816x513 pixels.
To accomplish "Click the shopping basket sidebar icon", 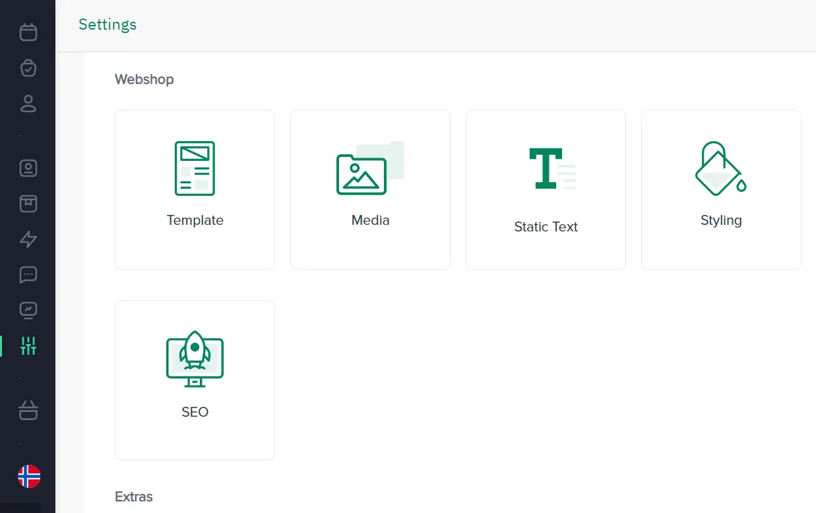I will (28, 411).
